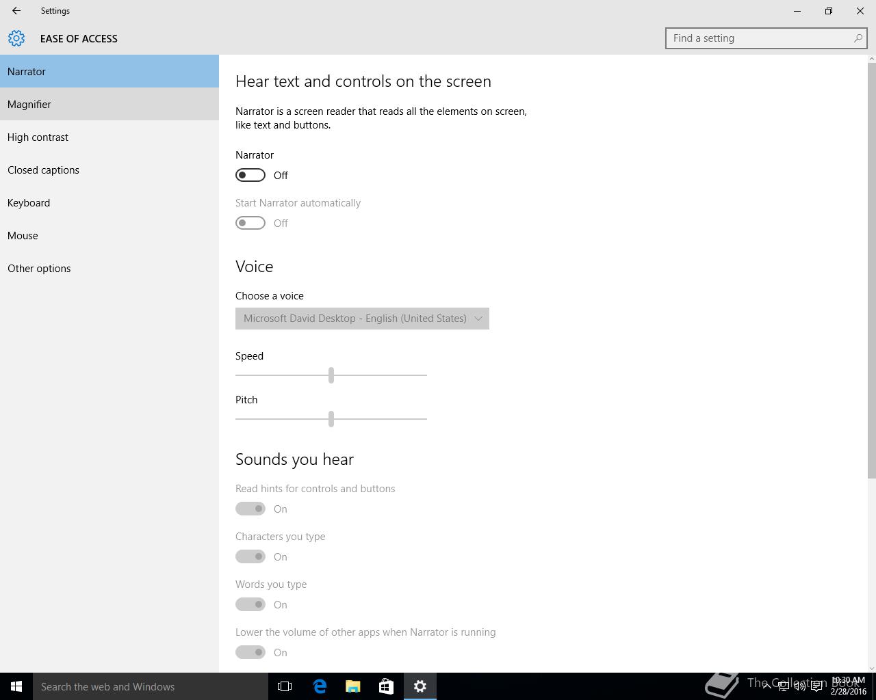The height and width of the screenshot is (700, 876).
Task: Toggle Characters you type switch
Action: coord(250,556)
